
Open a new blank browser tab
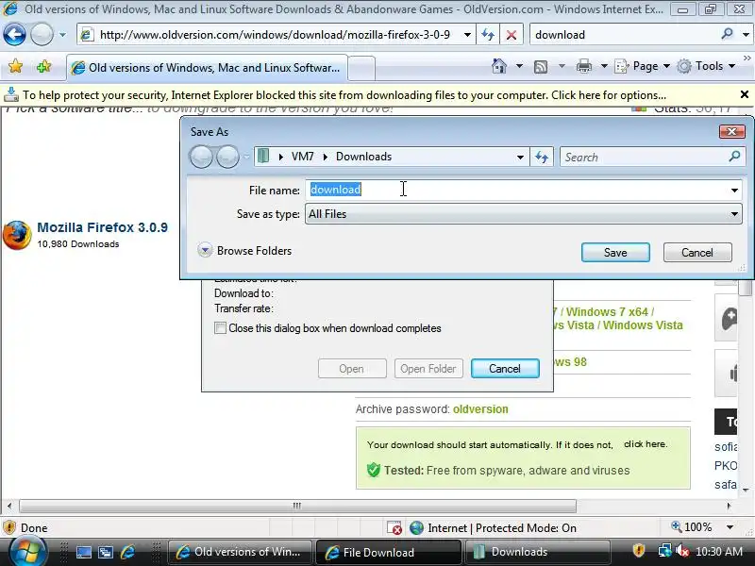coord(361,68)
